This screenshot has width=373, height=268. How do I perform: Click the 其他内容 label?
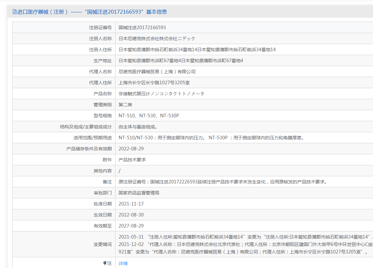point(103,171)
